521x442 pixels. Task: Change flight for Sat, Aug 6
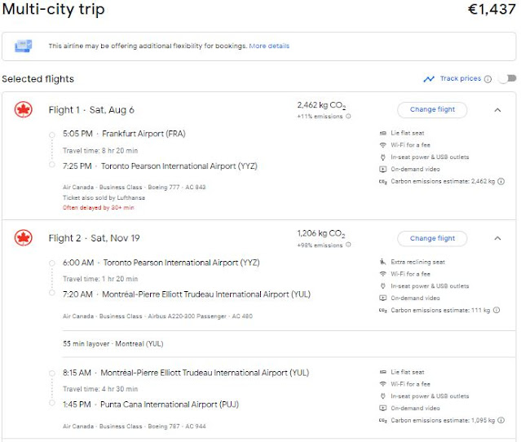pos(432,110)
